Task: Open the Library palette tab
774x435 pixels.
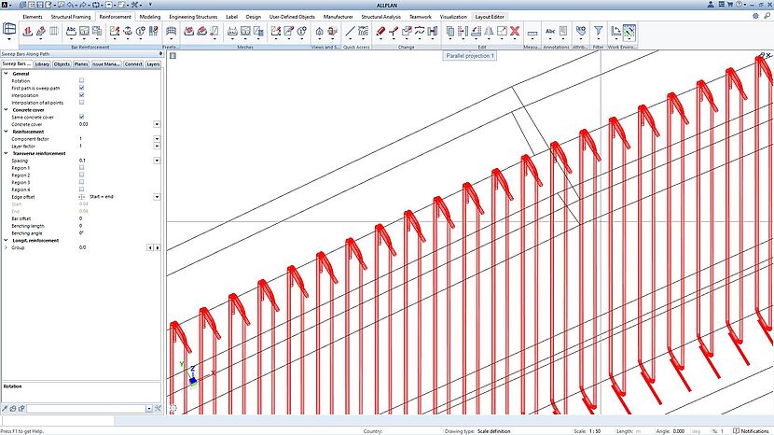Action: (x=42, y=64)
